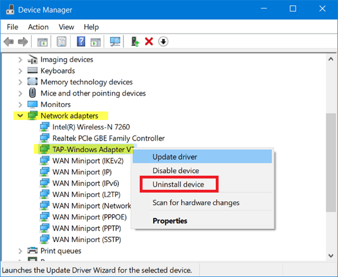Select the Network adapters label
Screen dimensions: 338x277
69,115
